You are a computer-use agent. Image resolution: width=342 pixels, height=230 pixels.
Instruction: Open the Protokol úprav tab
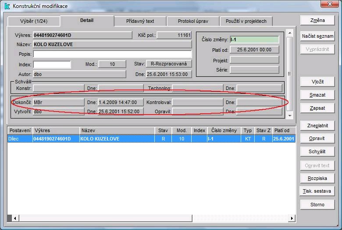[x=193, y=21]
